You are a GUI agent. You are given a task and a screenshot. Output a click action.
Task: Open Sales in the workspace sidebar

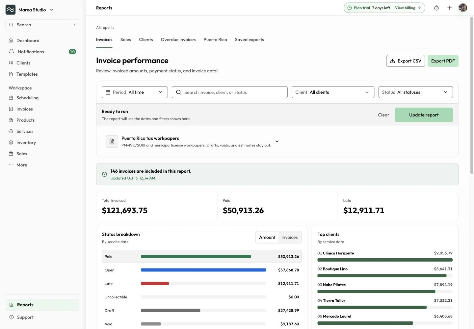pos(42,154)
